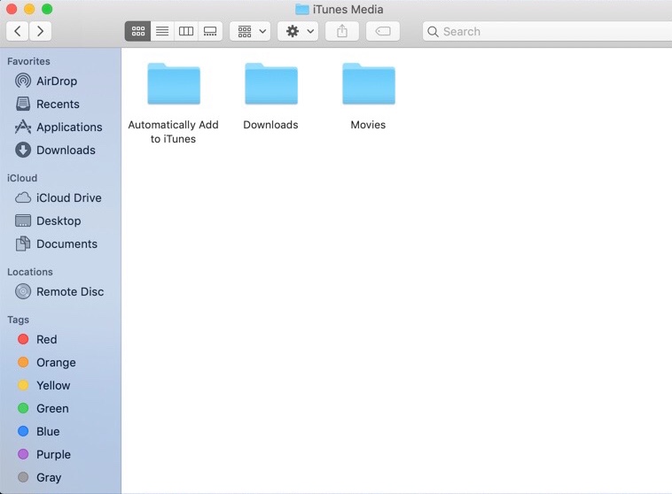
Task: Switch to icon view
Action: tap(138, 31)
